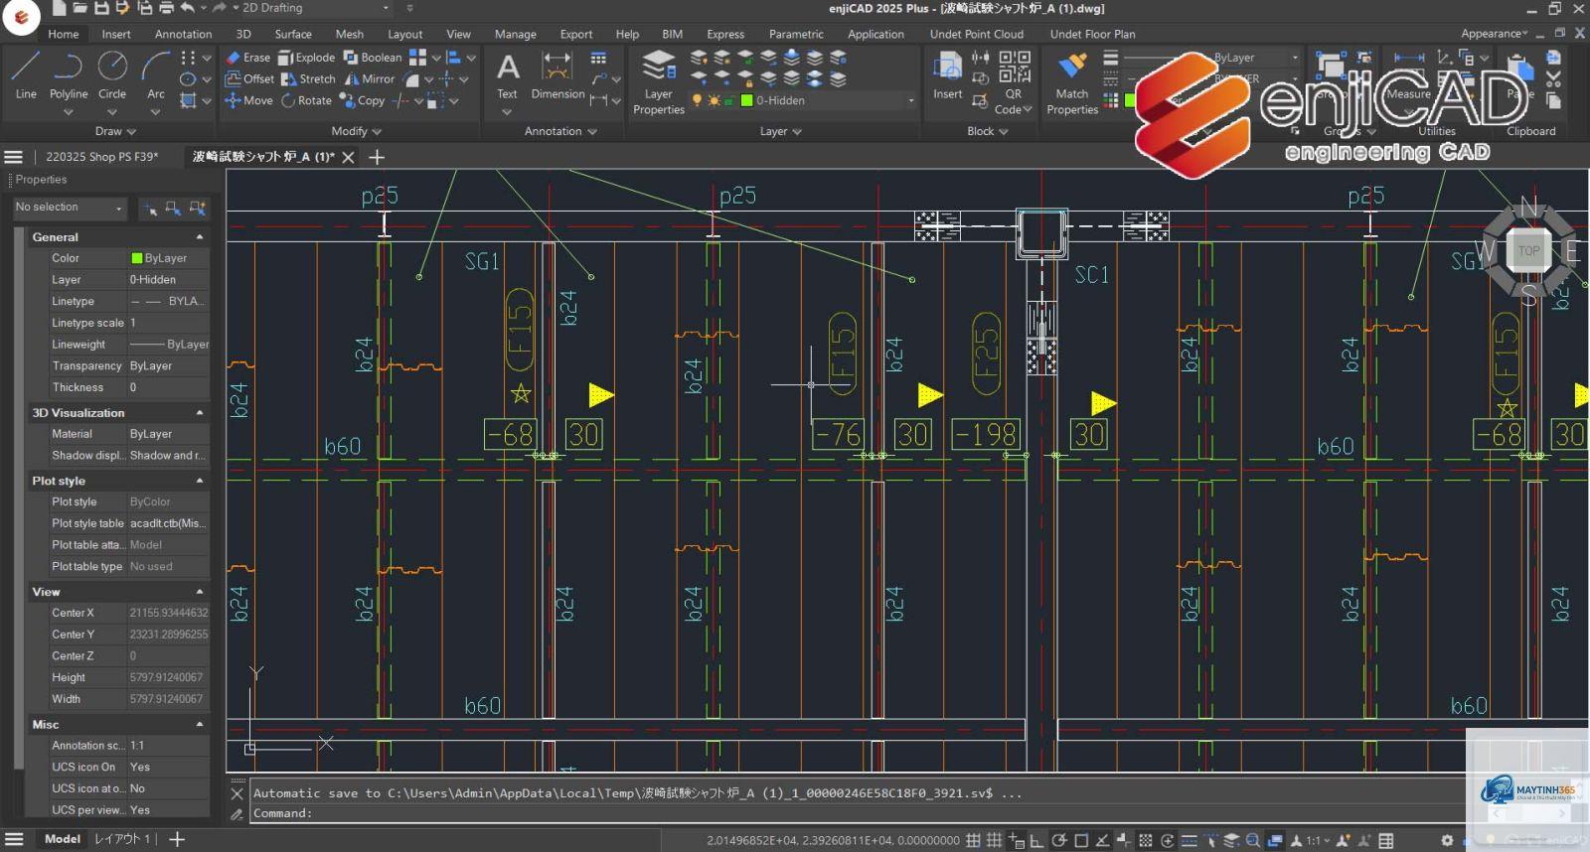Screen dimensions: 1590x852
Task: Toggle object snap in status bar
Action: click(x=1081, y=840)
